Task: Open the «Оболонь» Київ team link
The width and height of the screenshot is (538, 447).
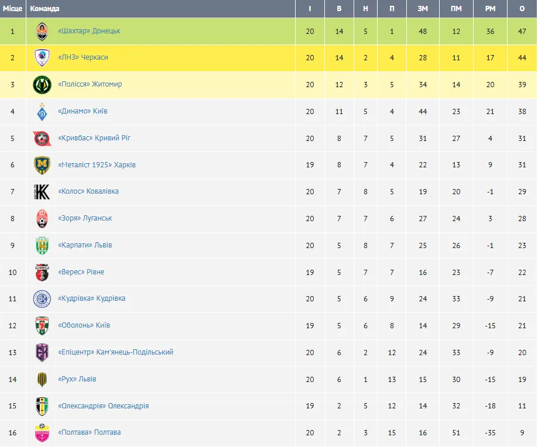Action: [x=83, y=325]
